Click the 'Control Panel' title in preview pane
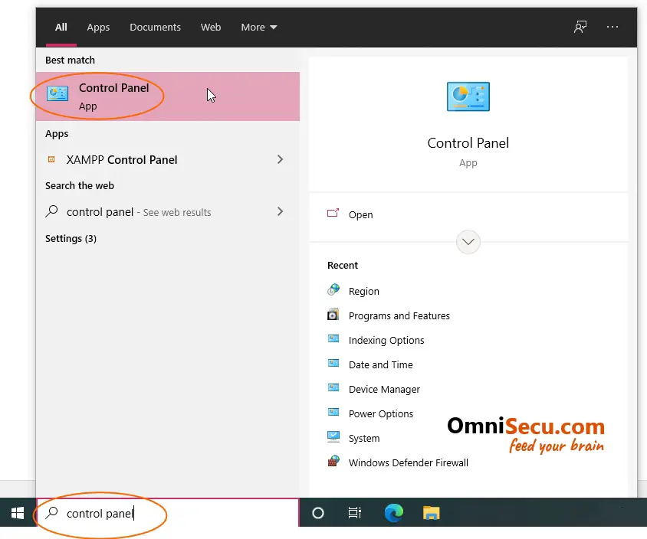Viewport: 647px width, 539px height. click(x=468, y=143)
